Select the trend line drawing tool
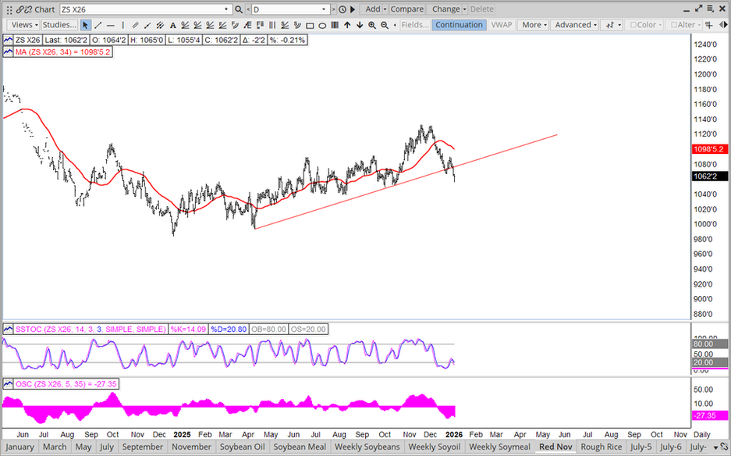The width and height of the screenshot is (731, 456). 98,25
